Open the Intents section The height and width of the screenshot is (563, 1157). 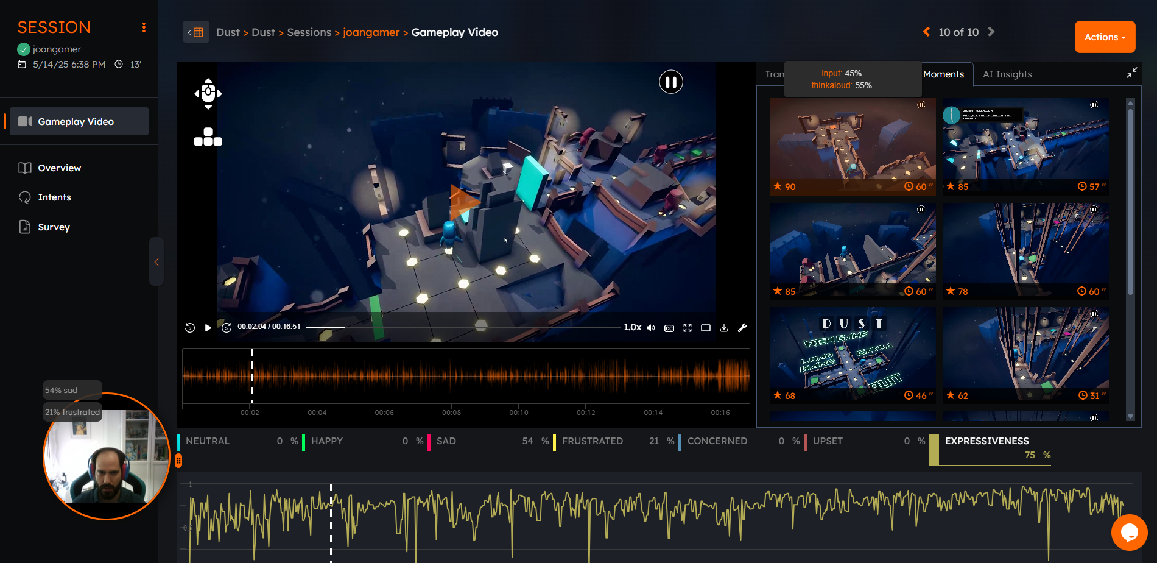point(54,197)
